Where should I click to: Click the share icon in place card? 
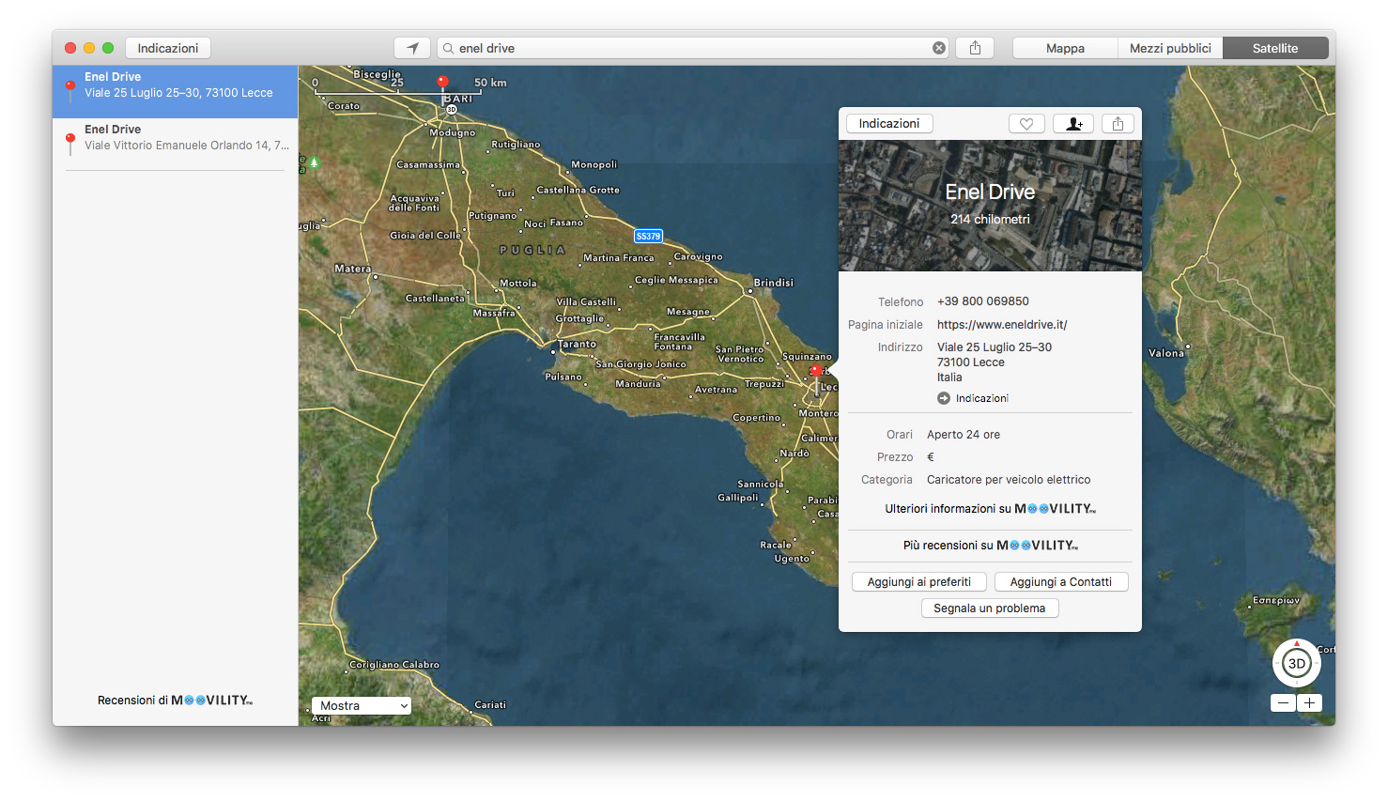[x=1118, y=124]
